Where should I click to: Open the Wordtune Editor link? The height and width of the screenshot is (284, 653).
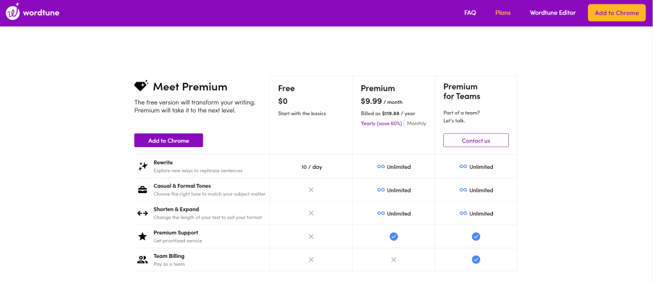click(x=553, y=13)
